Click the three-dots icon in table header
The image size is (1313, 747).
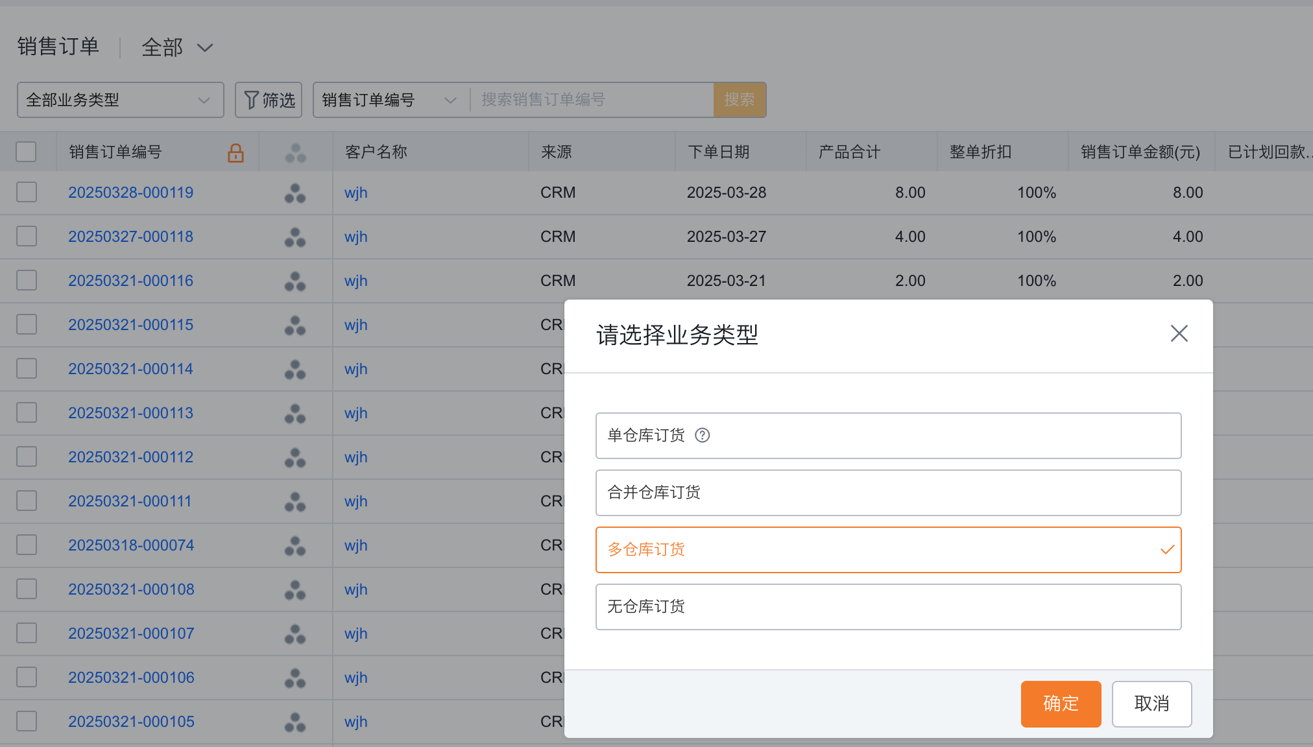point(295,153)
